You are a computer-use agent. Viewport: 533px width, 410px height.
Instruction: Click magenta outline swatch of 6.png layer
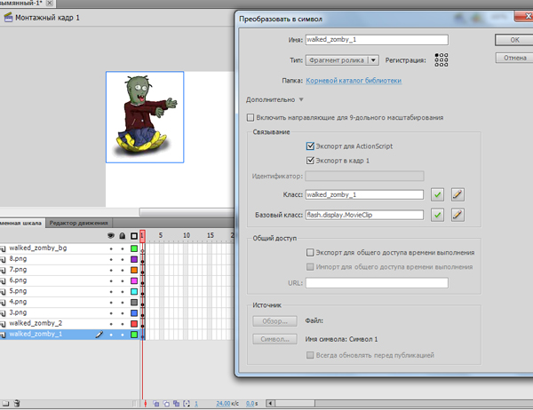tap(134, 281)
